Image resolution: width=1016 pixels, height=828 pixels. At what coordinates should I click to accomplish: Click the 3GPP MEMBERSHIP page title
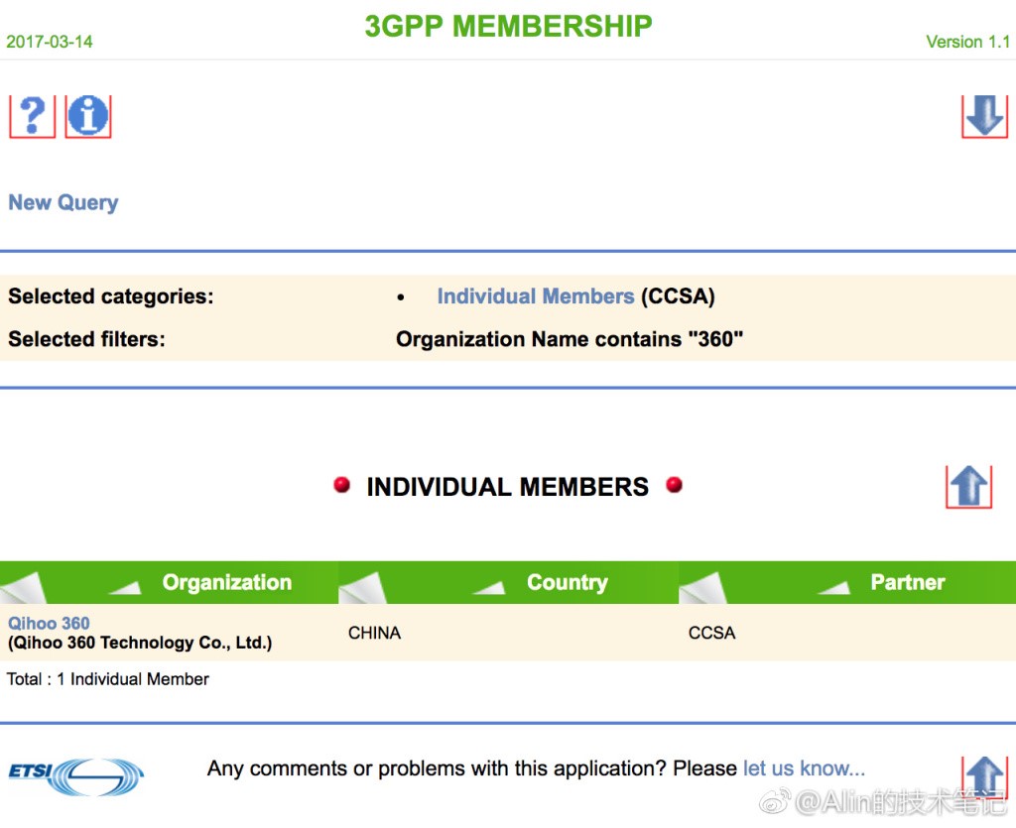(508, 27)
